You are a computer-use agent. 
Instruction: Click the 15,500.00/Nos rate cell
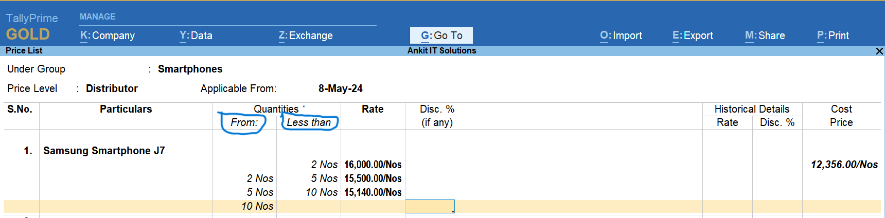(373, 178)
